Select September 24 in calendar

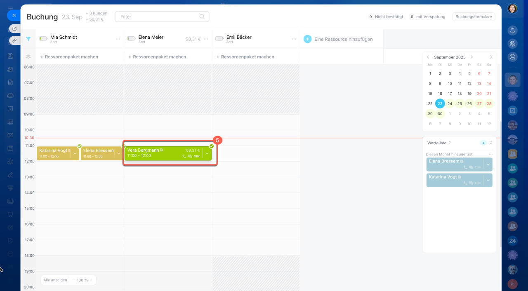450,103
